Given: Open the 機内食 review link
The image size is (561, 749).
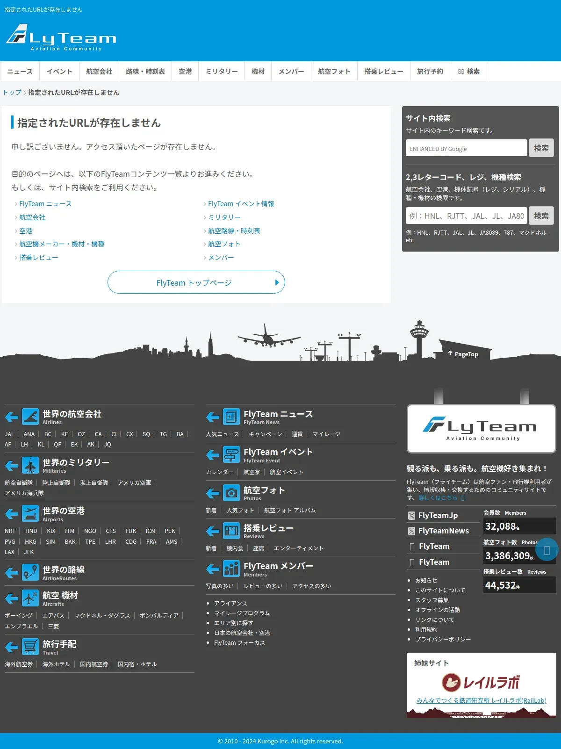Looking at the screenshot, I should [235, 548].
